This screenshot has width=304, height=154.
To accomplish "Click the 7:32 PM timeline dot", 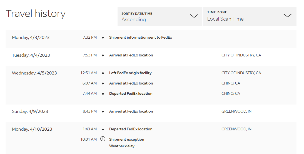I will click(x=103, y=38).
